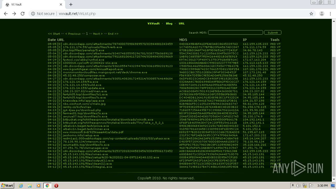
Task: Open the URL navigation link
Action: coord(182,23)
